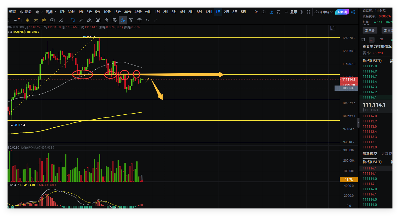Click the line-with-plus drawing icon
The image size is (400, 216).
click(x=61, y=20)
